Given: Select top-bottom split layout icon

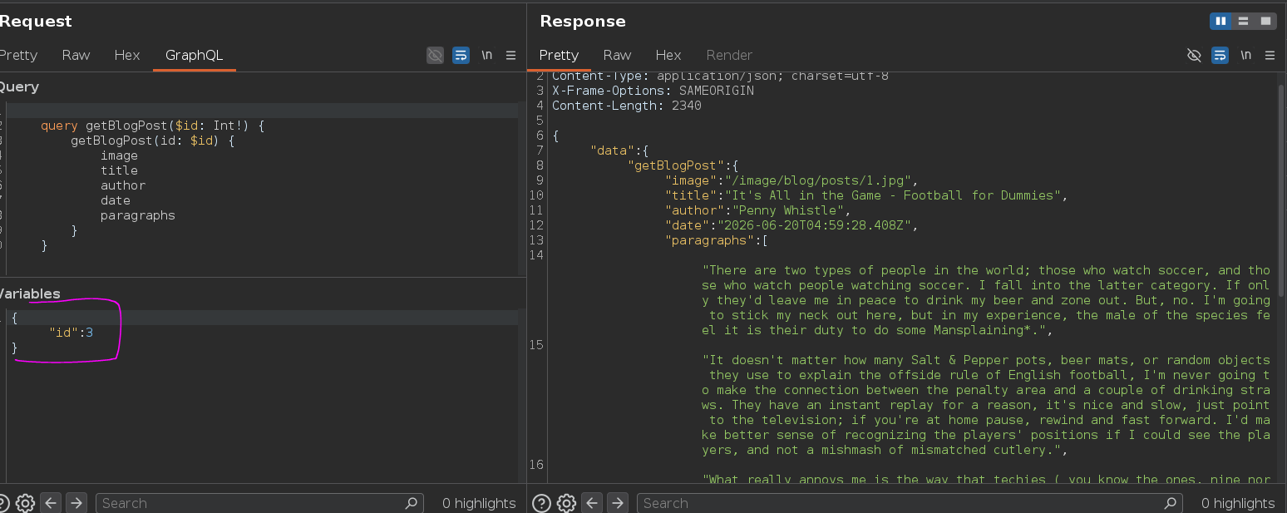Looking at the screenshot, I should pos(1243,21).
